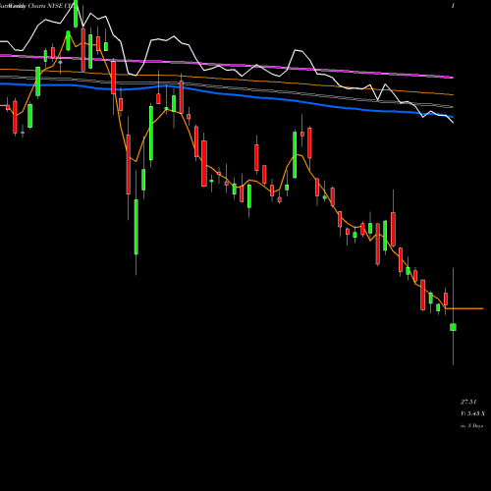
Task: Select the tallest green candlestick at the first low
Action: click(x=136, y=227)
